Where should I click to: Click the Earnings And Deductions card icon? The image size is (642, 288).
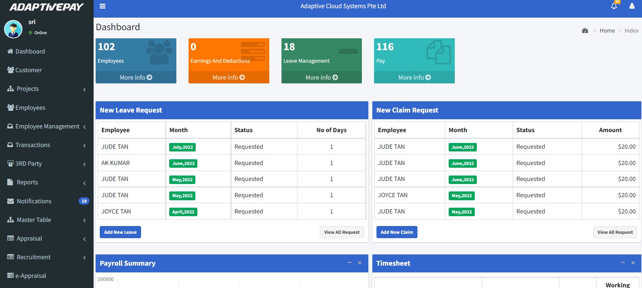click(x=253, y=51)
